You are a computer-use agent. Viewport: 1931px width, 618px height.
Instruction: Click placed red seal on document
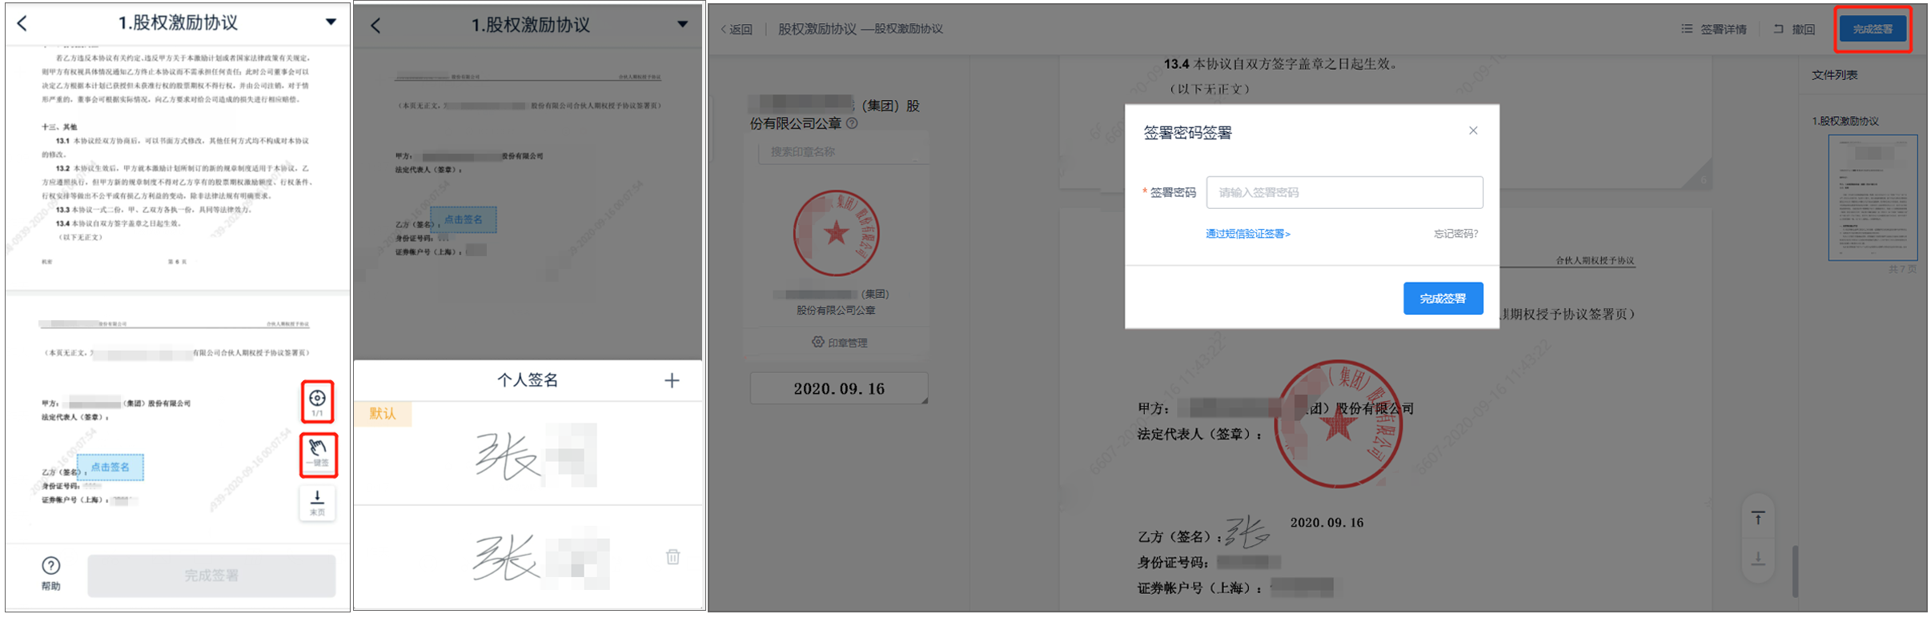pyautogui.click(x=1337, y=424)
